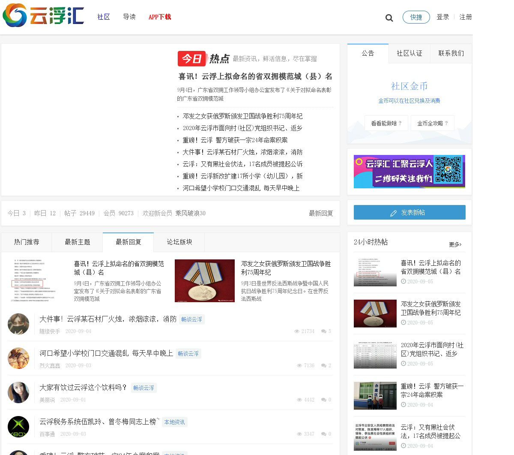
Task: Select the 论坛版块 tab
Action: coord(179,242)
